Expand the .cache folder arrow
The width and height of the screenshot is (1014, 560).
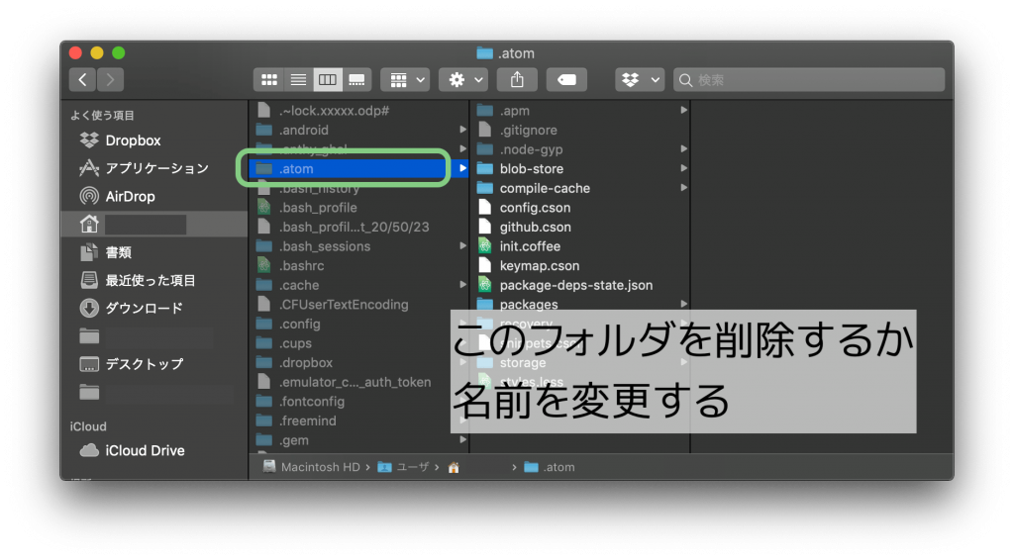[x=463, y=285]
